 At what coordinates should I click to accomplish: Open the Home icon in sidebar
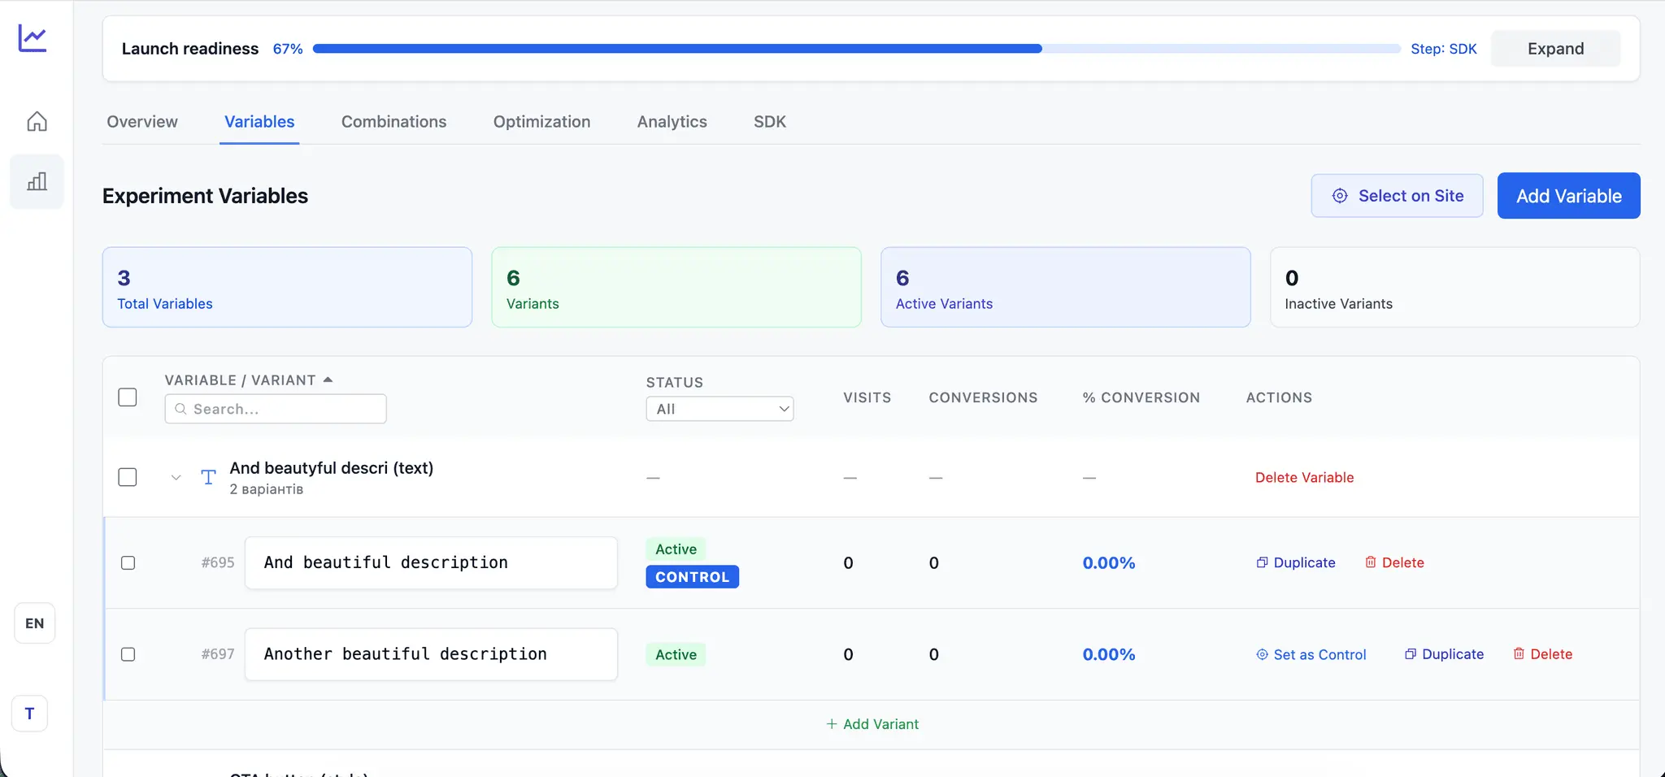pyautogui.click(x=37, y=121)
